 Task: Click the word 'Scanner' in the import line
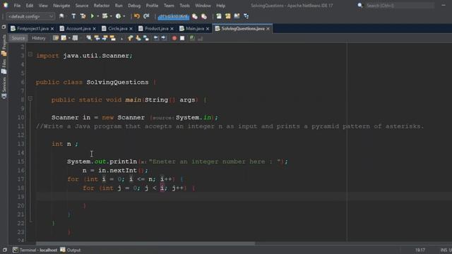click(x=115, y=56)
